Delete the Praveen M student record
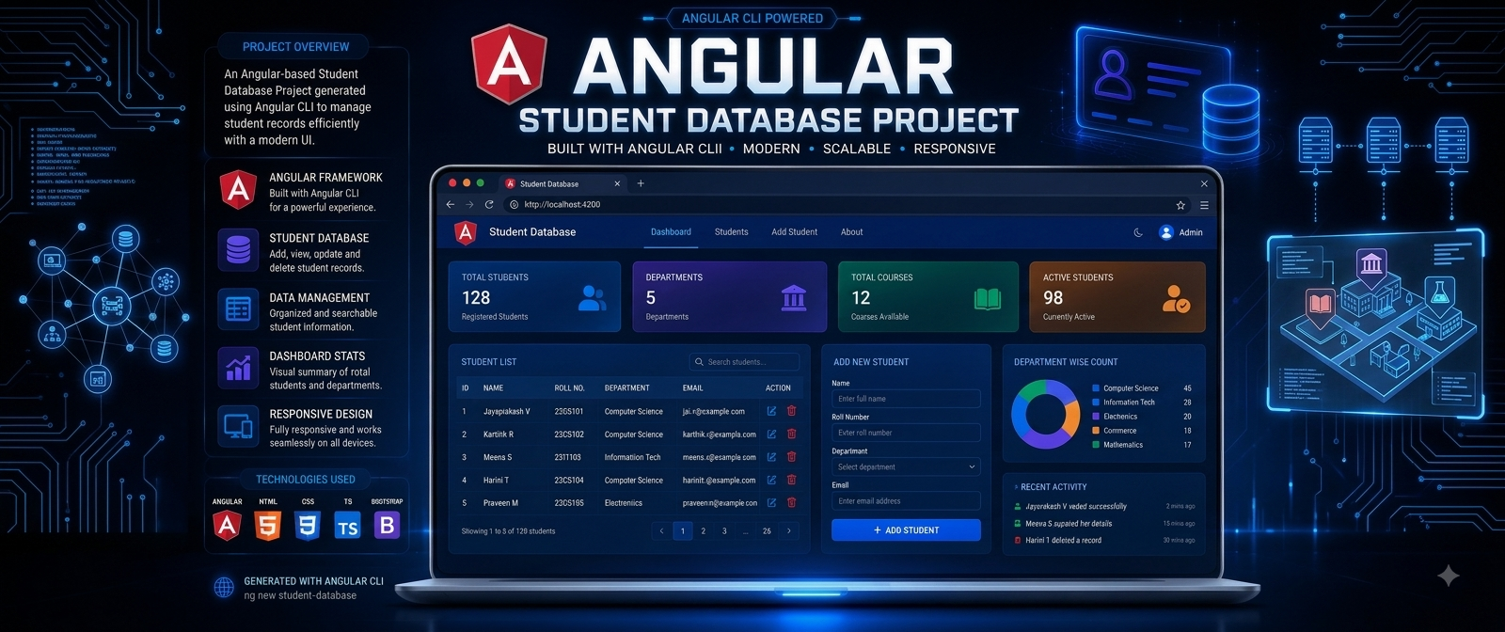 791,502
